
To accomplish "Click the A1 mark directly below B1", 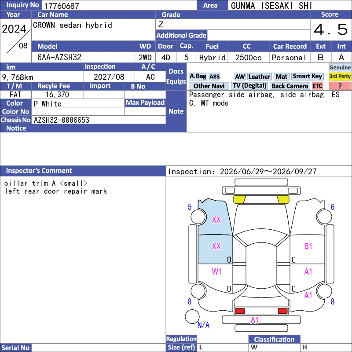I will pyautogui.click(x=308, y=272).
